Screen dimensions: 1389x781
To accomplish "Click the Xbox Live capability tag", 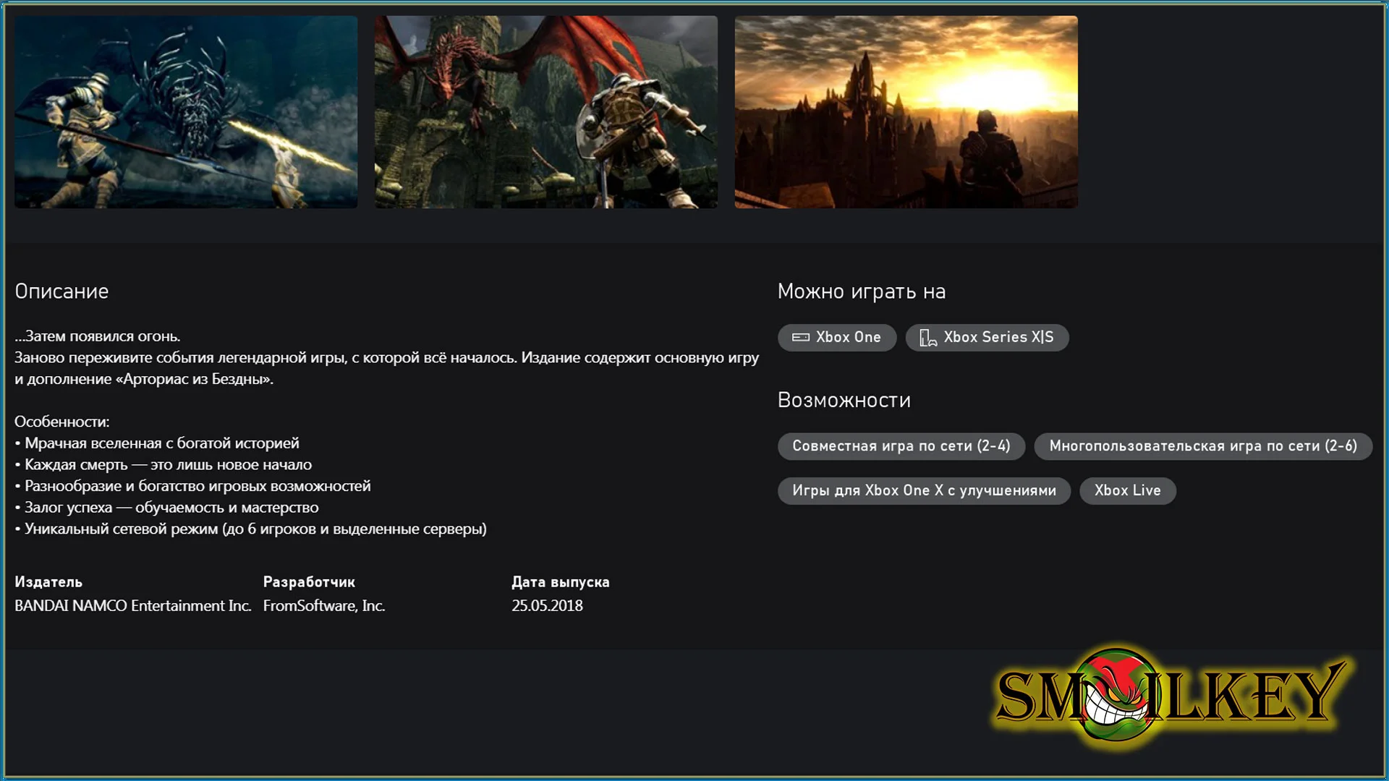I will (1127, 491).
